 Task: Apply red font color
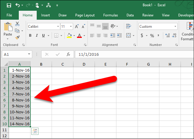[79, 35]
